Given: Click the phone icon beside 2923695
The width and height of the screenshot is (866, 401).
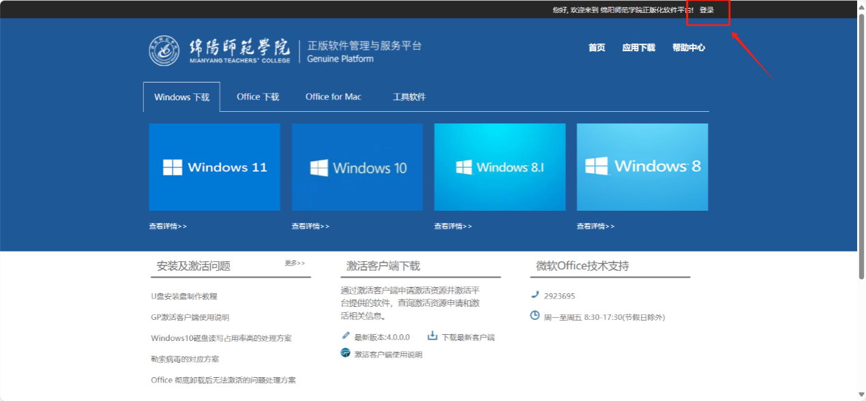Looking at the screenshot, I should coord(535,295).
